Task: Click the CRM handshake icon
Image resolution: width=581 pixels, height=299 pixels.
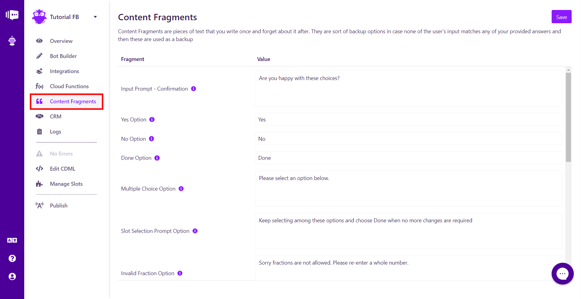Action: [39, 116]
